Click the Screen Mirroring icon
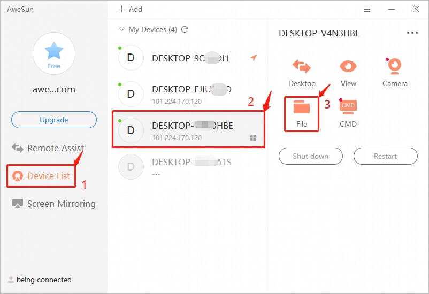429x294 pixels. (x=18, y=204)
